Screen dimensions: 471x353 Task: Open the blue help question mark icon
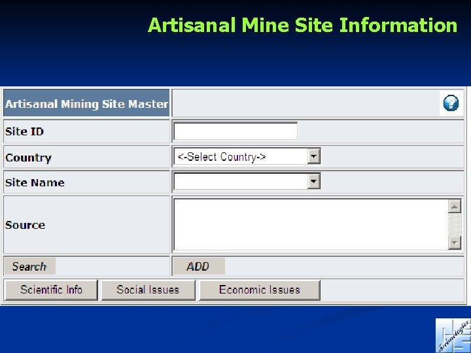click(x=451, y=103)
